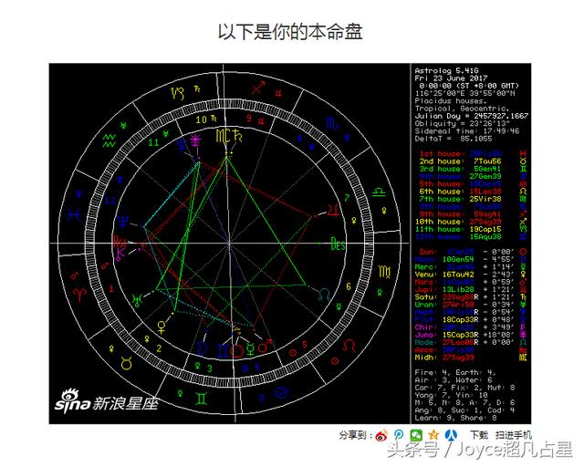The height and width of the screenshot is (467, 584).
Task: Click the 'Venu: 16Tau42' planet row
Action: pos(471,275)
